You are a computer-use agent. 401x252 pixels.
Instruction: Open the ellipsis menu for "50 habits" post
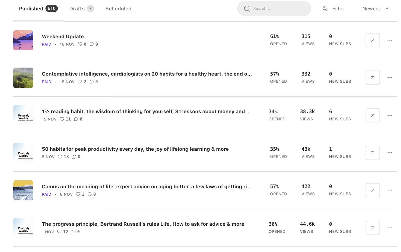(390, 153)
